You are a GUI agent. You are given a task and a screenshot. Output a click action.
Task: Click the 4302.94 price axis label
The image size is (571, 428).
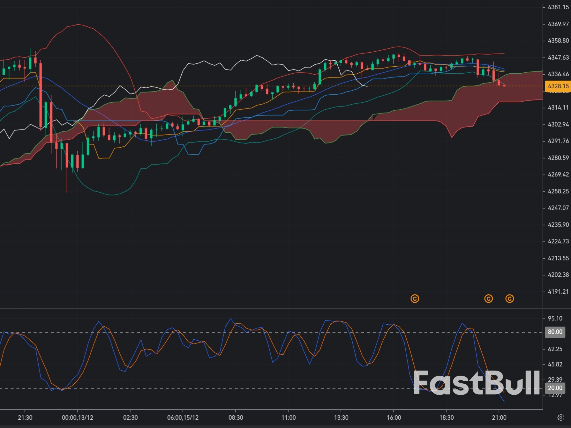tap(558, 124)
